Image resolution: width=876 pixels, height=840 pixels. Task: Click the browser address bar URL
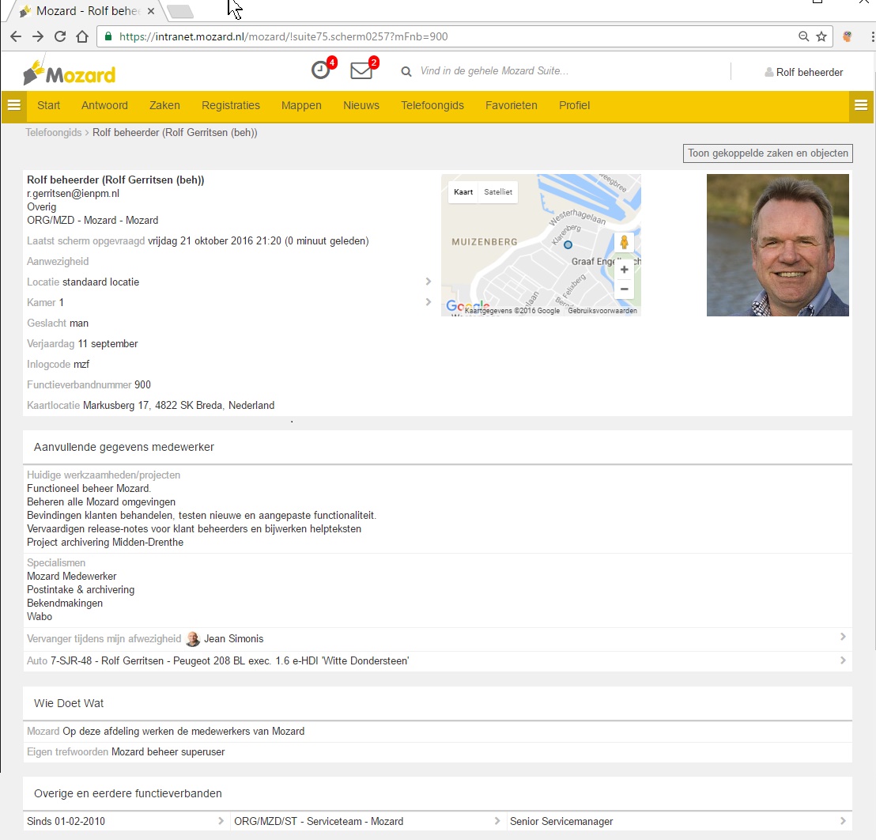point(283,36)
